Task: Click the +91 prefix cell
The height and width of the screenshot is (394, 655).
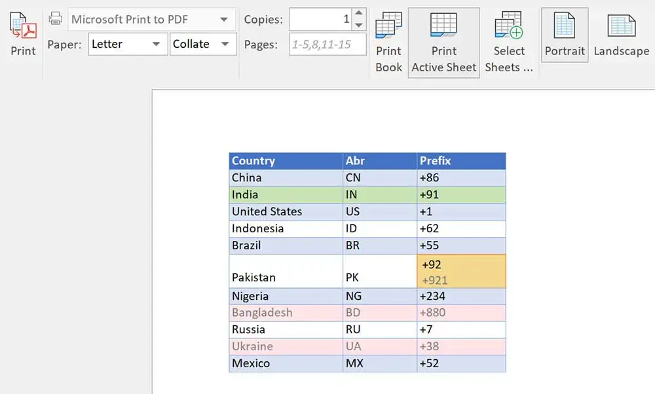Action: pyautogui.click(x=461, y=195)
